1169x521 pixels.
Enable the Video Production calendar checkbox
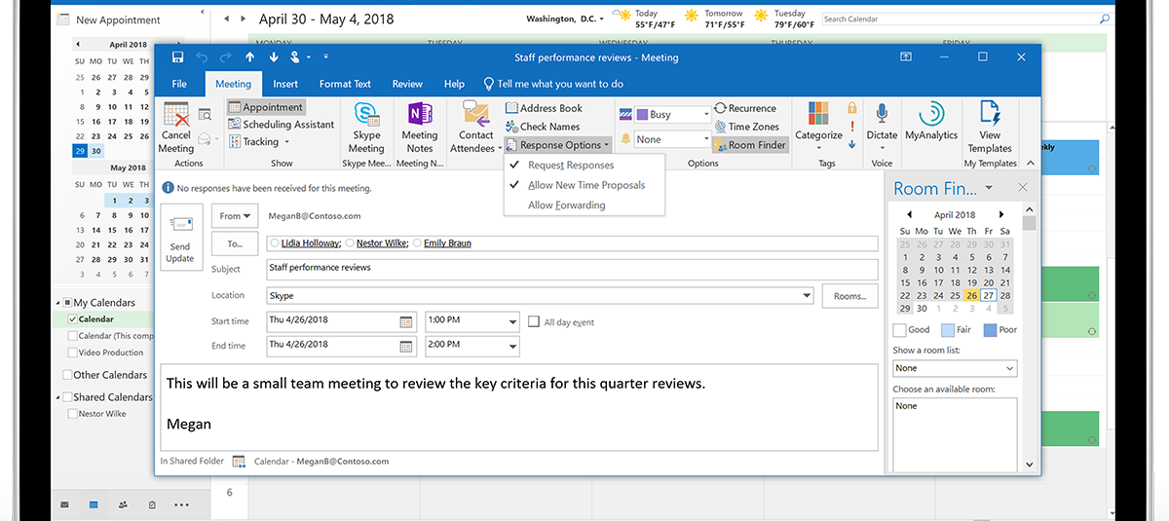(73, 353)
